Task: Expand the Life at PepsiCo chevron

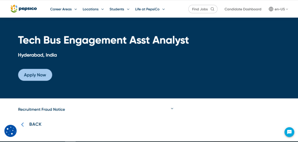Action: click(164, 9)
